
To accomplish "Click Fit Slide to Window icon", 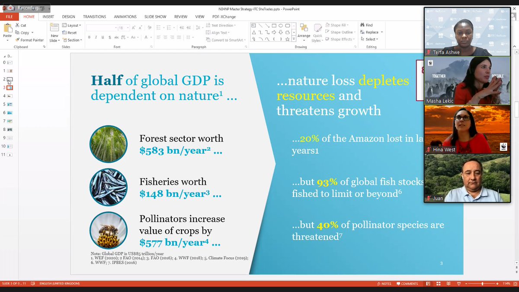I will coord(515,284).
